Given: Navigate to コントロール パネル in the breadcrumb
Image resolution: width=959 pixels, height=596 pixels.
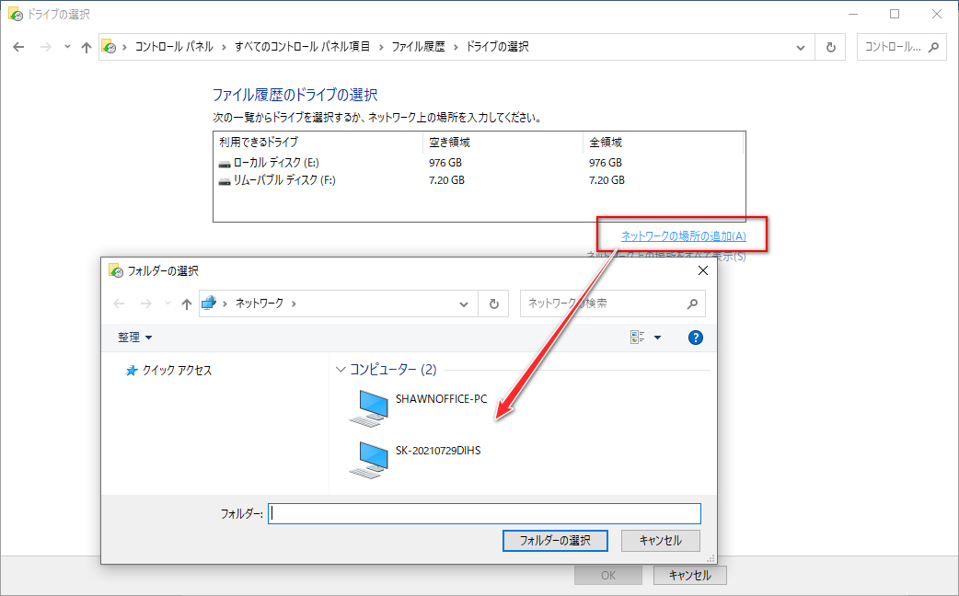Looking at the screenshot, I should point(171,46).
